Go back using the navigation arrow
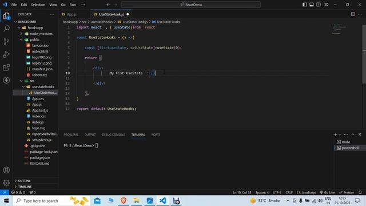366x206 pixels. point(108,5)
